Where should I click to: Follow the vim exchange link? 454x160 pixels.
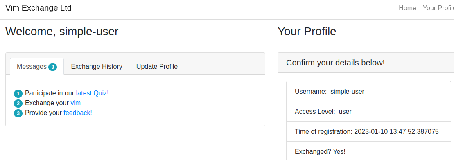tap(76, 103)
